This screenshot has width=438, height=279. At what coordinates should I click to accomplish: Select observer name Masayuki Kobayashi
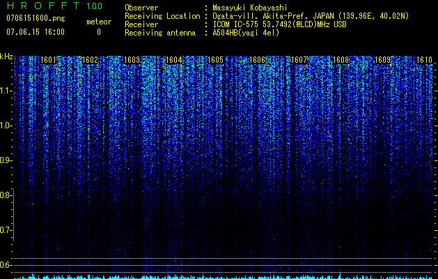point(250,8)
